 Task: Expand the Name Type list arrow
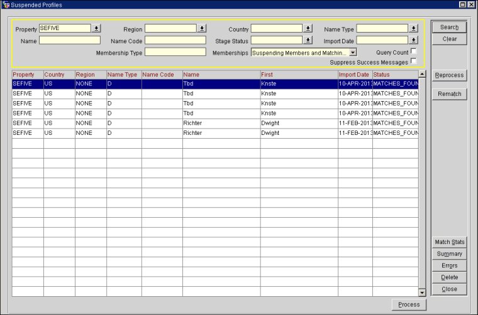(413, 28)
